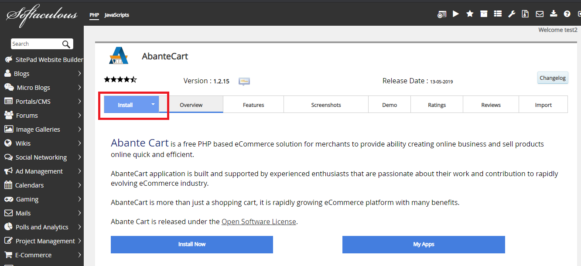Open the help question mark icon
The height and width of the screenshot is (266, 581).
(x=567, y=14)
